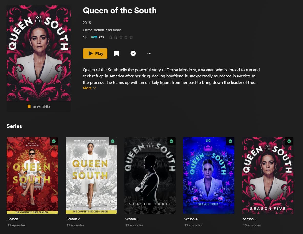Viewport: 303px width, 234px height.
Task: Give a three-star rating
Action: [x=121, y=37]
